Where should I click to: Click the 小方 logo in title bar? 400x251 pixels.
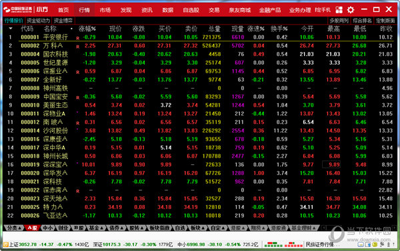pos(42,10)
